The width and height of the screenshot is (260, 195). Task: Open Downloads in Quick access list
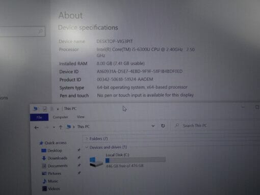(57, 158)
